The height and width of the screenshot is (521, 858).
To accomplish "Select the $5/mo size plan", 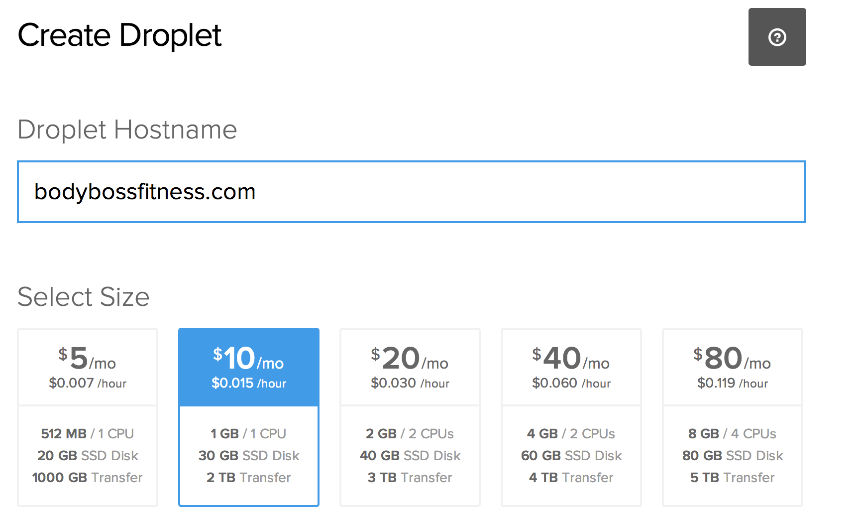I will click(x=88, y=417).
